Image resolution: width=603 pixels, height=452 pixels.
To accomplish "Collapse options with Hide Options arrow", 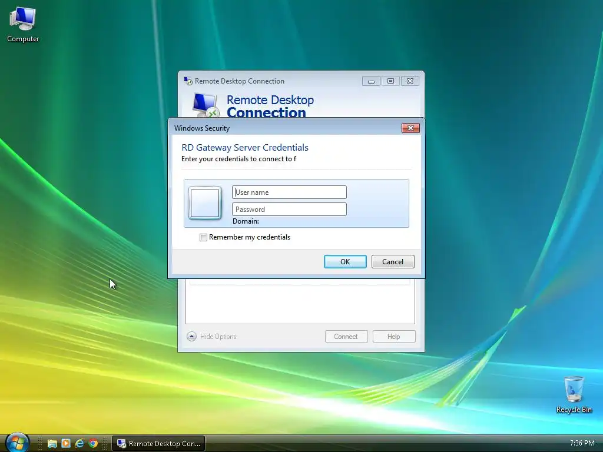I will [191, 337].
